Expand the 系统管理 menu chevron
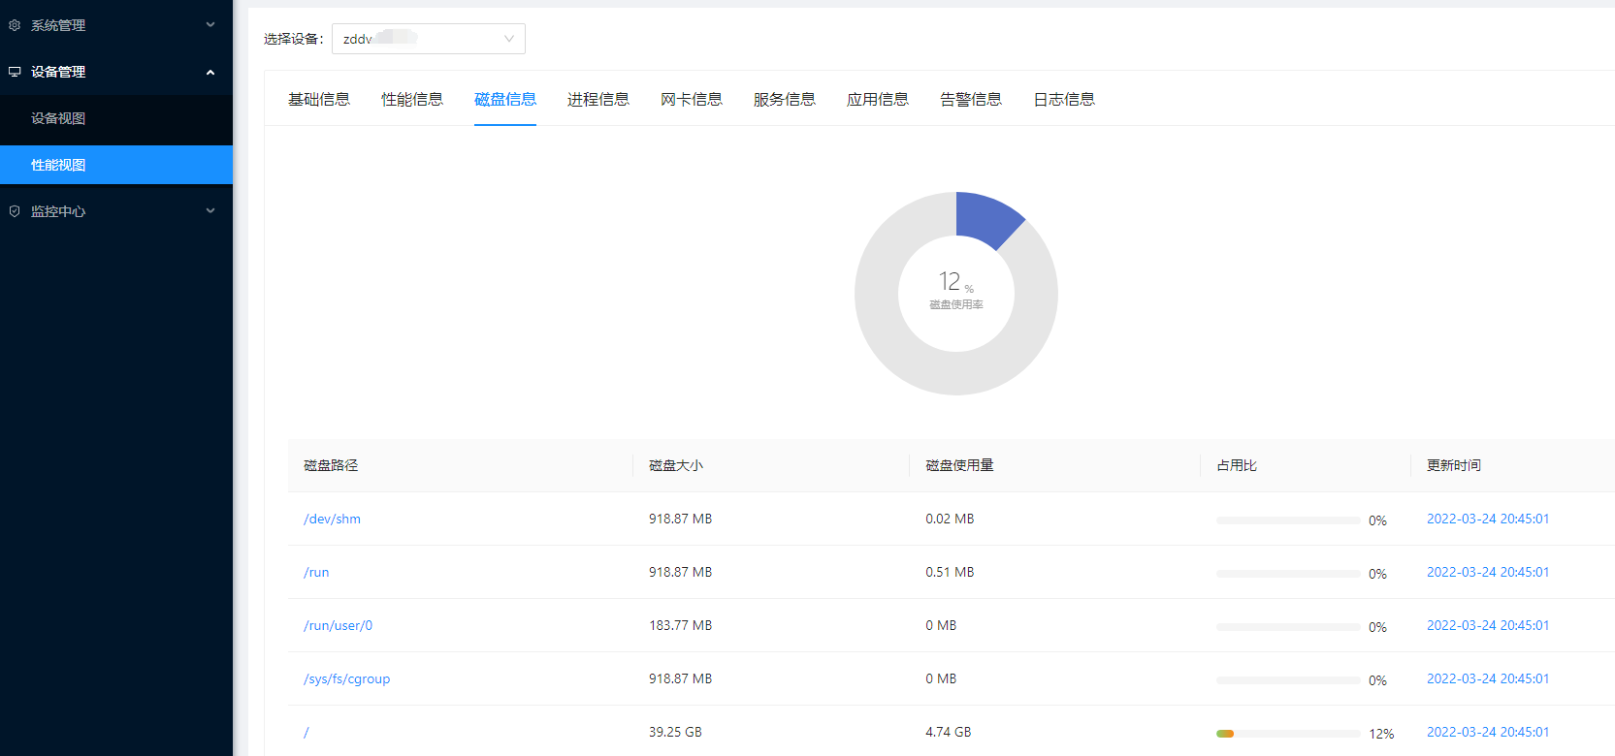 coord(210,25)
